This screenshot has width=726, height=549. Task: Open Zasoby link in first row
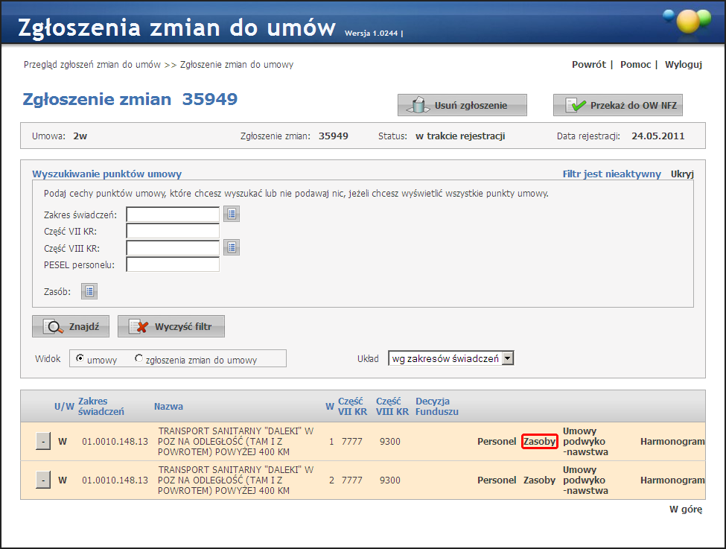point(540,442)
